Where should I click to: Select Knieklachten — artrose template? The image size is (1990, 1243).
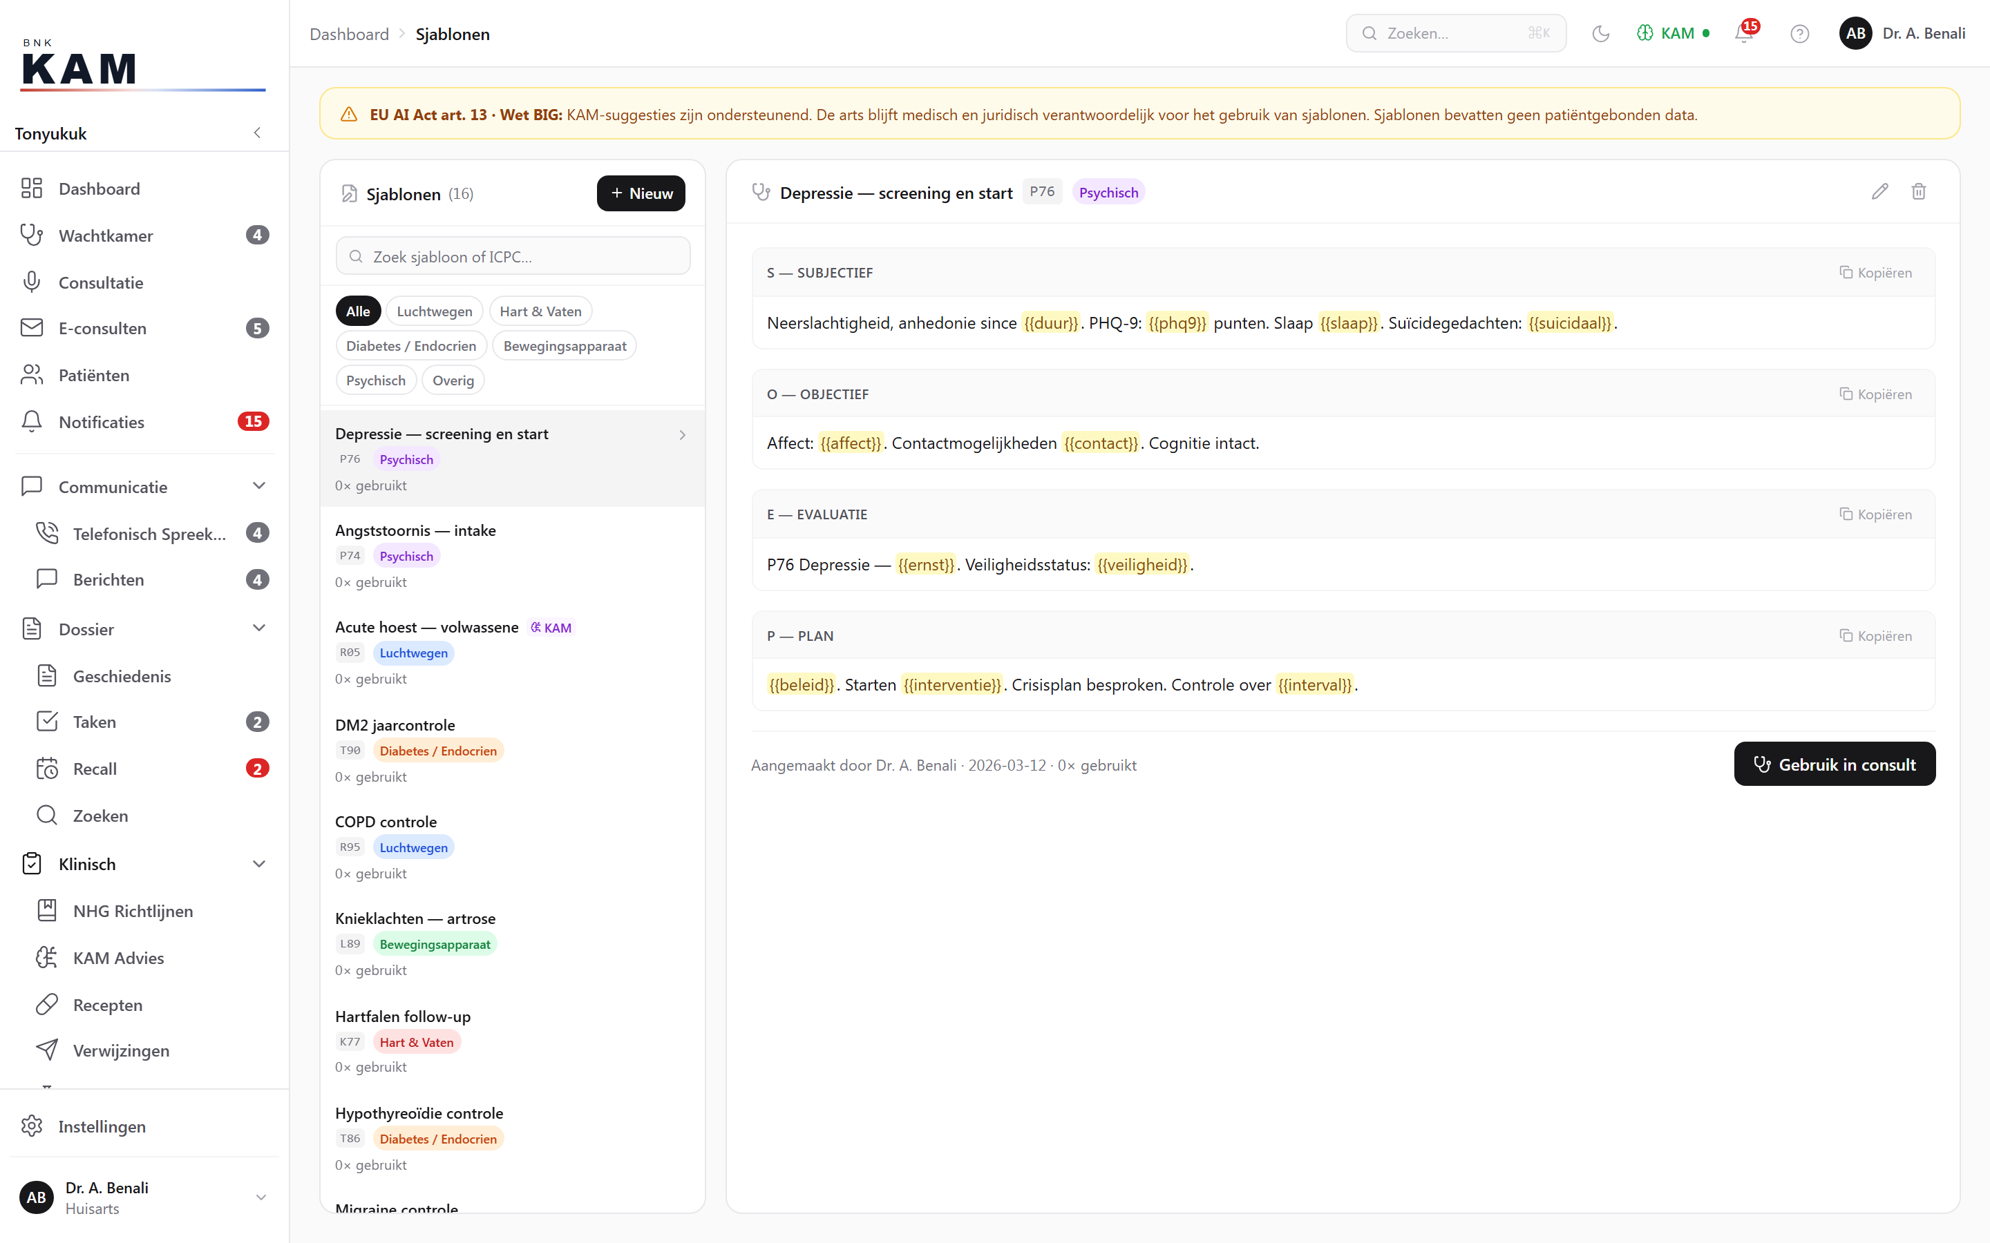tap(512, 944)
